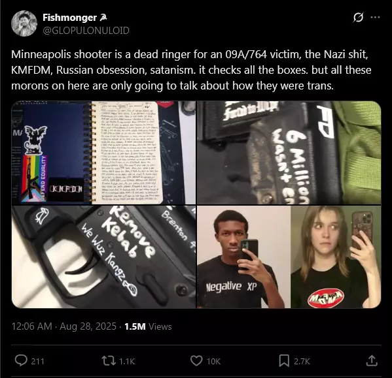Image resolution: width=392 pixels, height=378 pixels.
Task: Repost using the retweet arrows icon
Action: pyautogui.click(x=109, y=361)
